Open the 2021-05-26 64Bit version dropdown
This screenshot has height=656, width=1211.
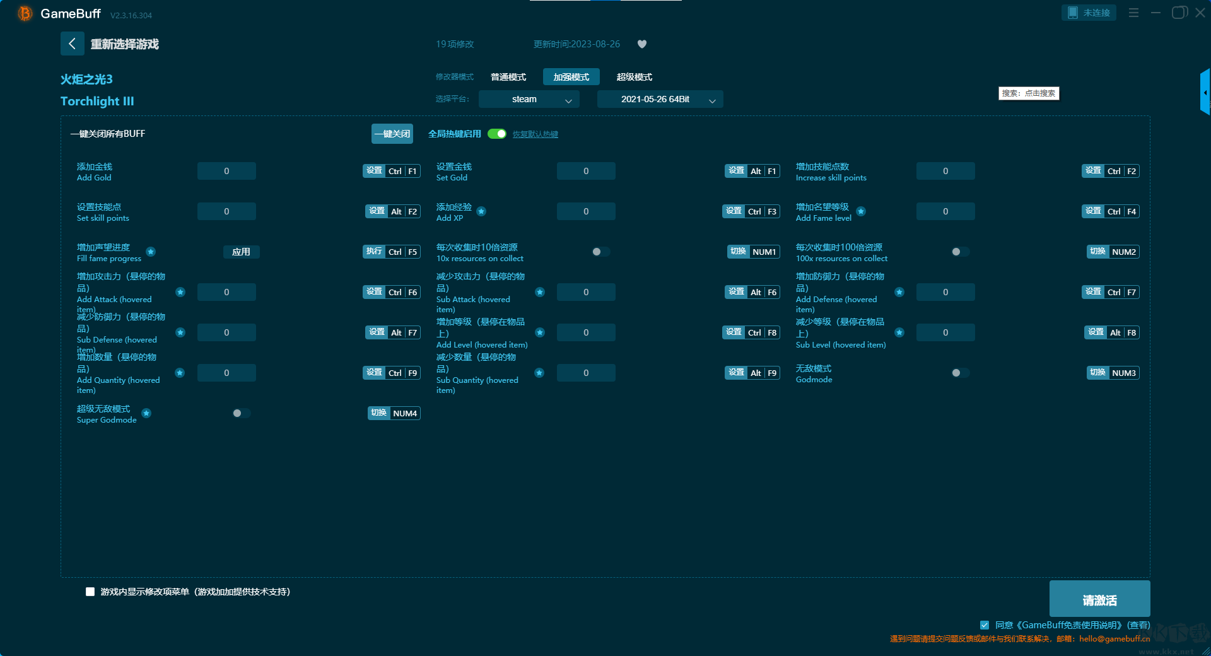tap(660, 99)
